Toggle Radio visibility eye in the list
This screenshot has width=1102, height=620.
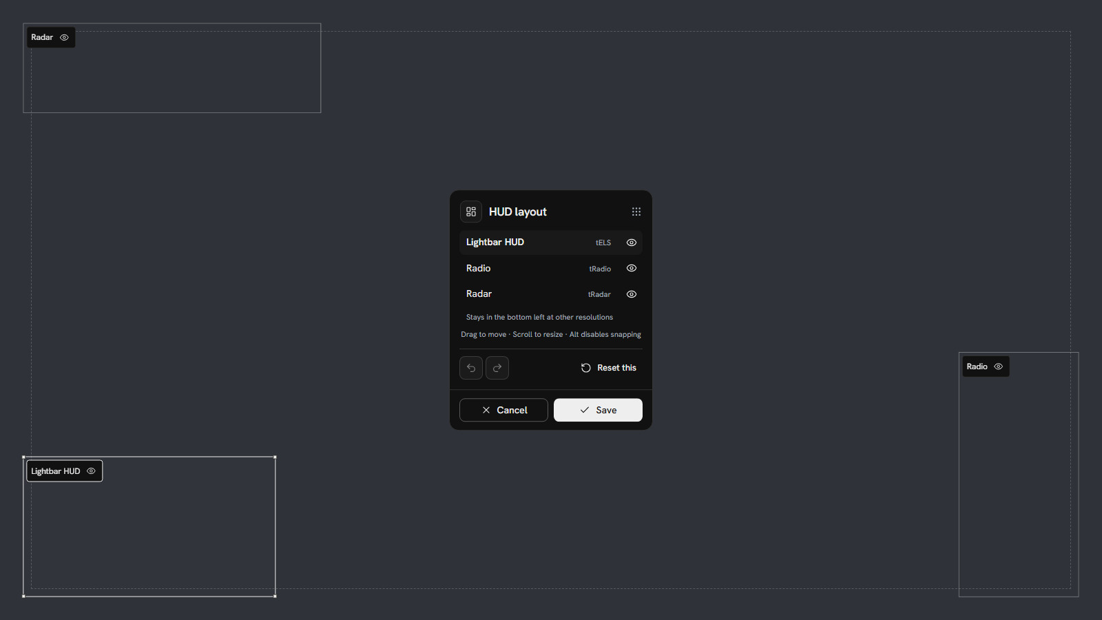click(632, 268)
